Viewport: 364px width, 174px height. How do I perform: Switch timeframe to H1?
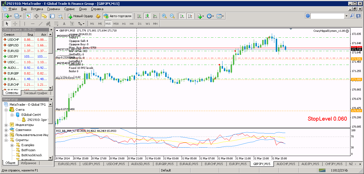124,24
